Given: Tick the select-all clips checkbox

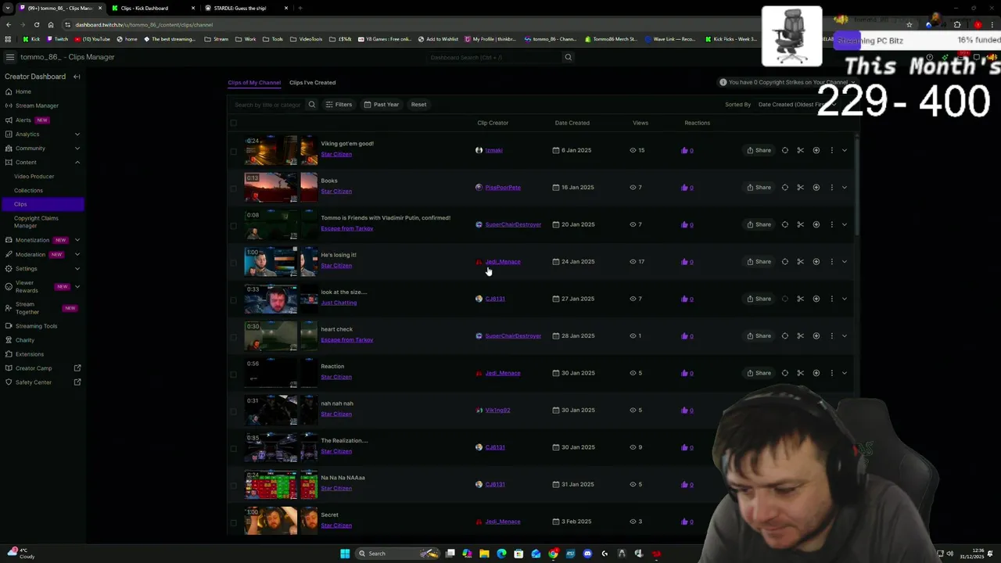Looking at the screenshot, I should click(233, 123).
